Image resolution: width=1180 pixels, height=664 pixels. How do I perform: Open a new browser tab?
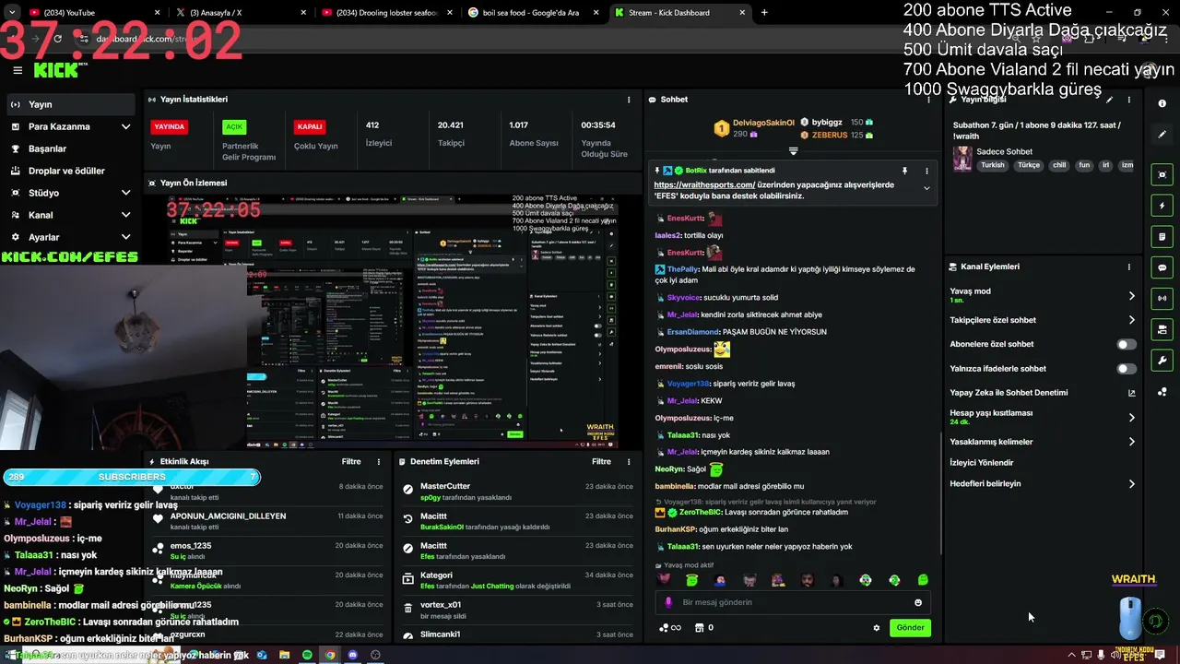tap(764, 13)
